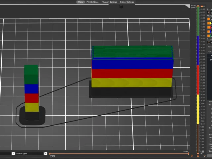Click arrow button beside Feature types box
212x159 pixels.
pyautogui.click(x=46, y=154)
